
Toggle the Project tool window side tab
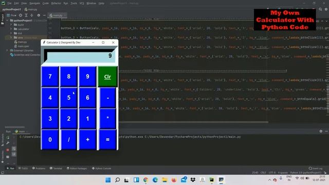[3, 20]
